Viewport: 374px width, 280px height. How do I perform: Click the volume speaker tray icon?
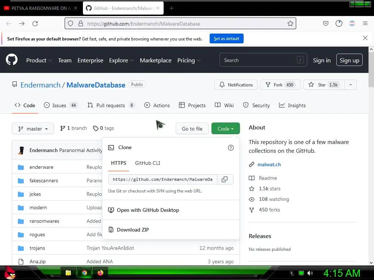310,273
